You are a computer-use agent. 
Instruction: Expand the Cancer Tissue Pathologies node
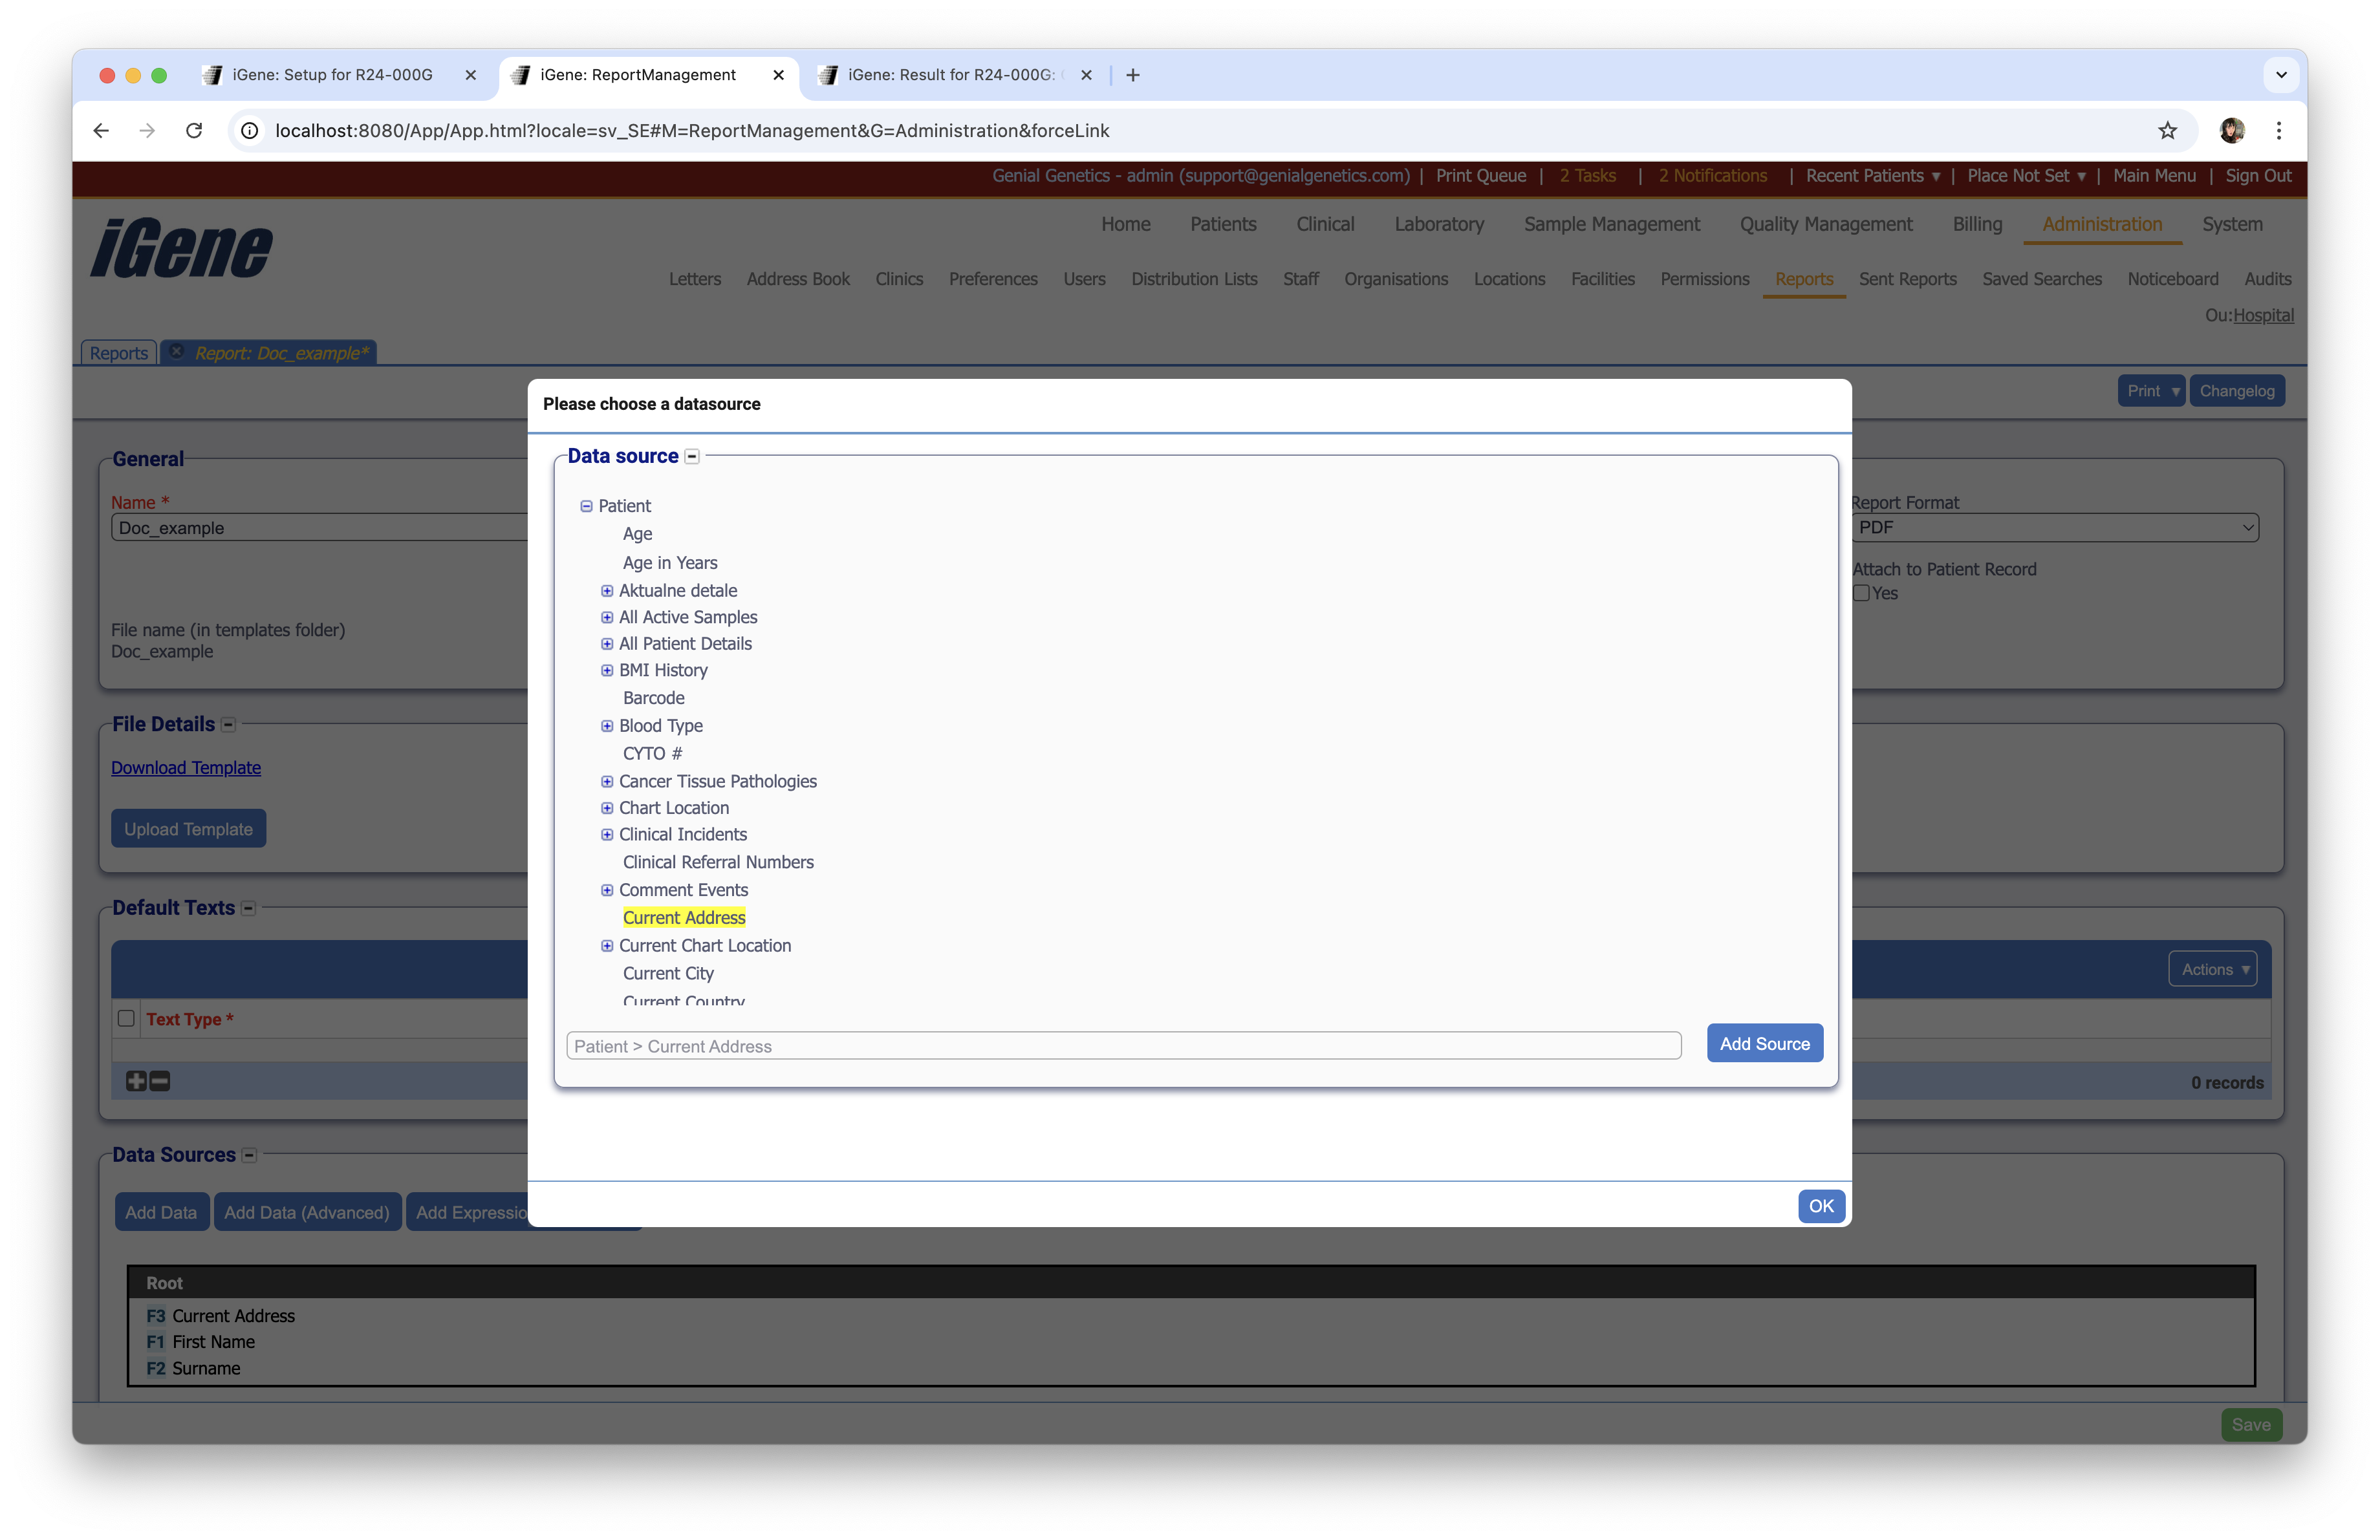tap(607, 782)
